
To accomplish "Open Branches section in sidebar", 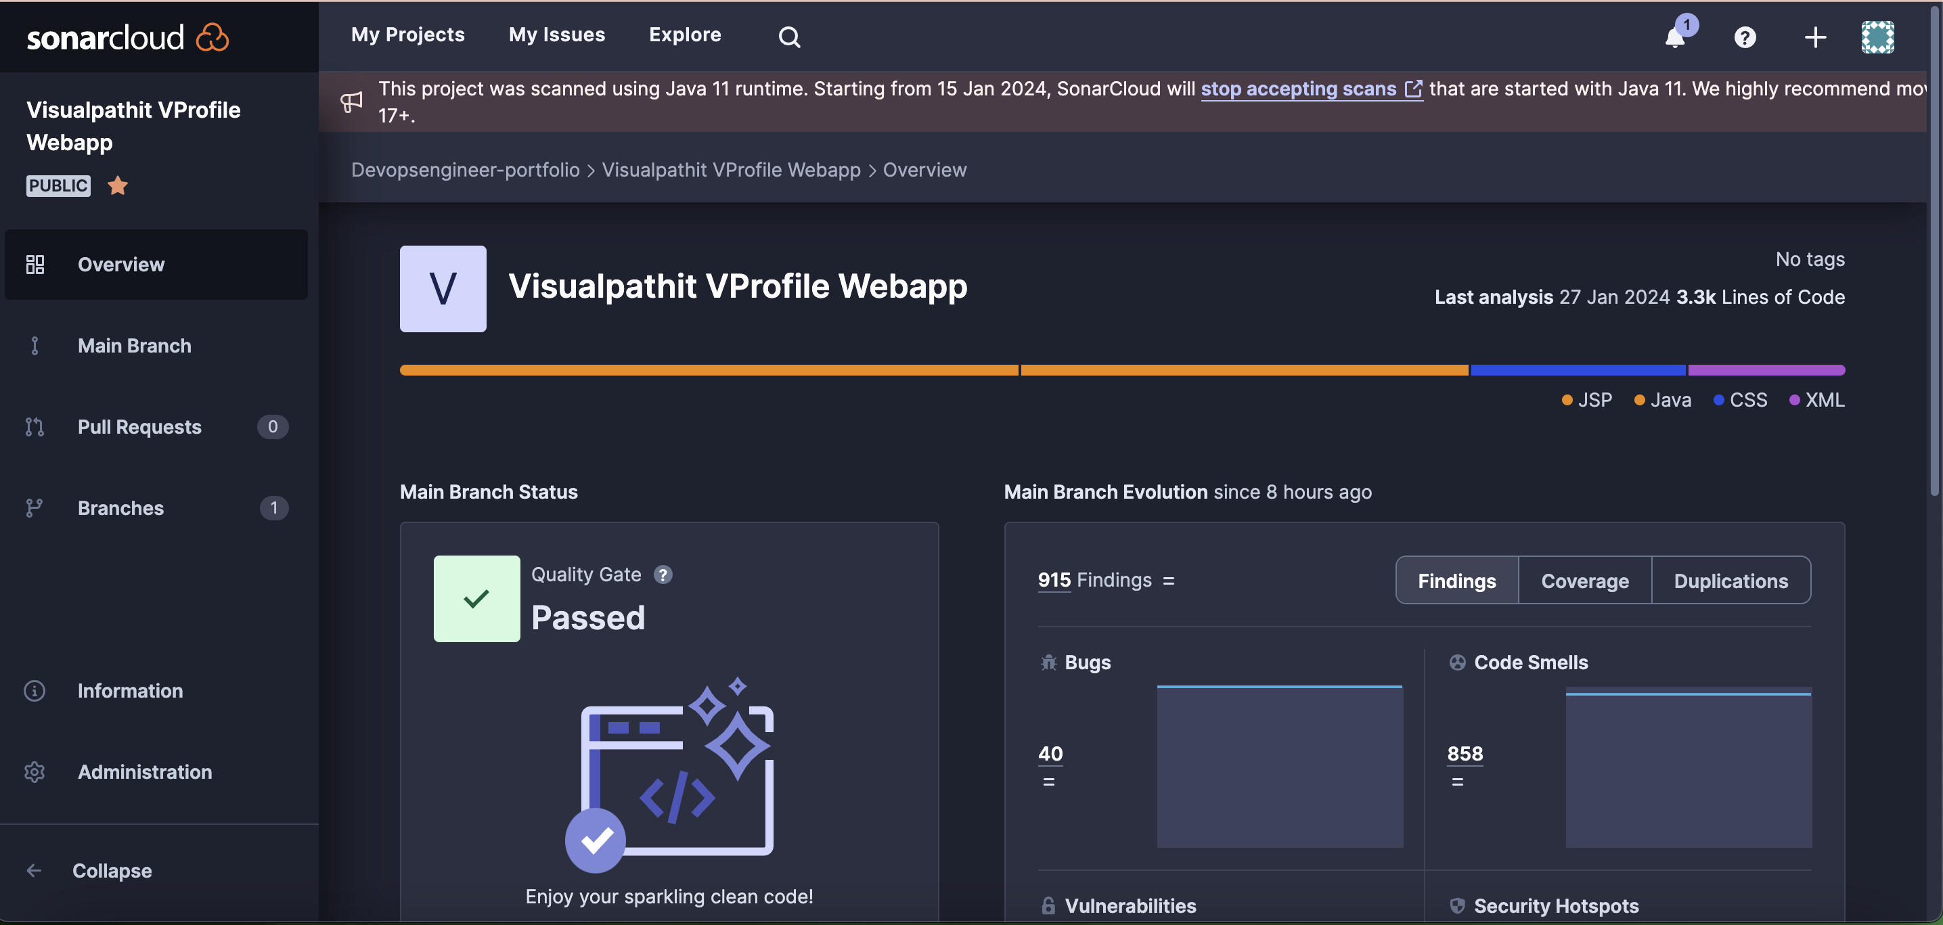I will [120, 507].
